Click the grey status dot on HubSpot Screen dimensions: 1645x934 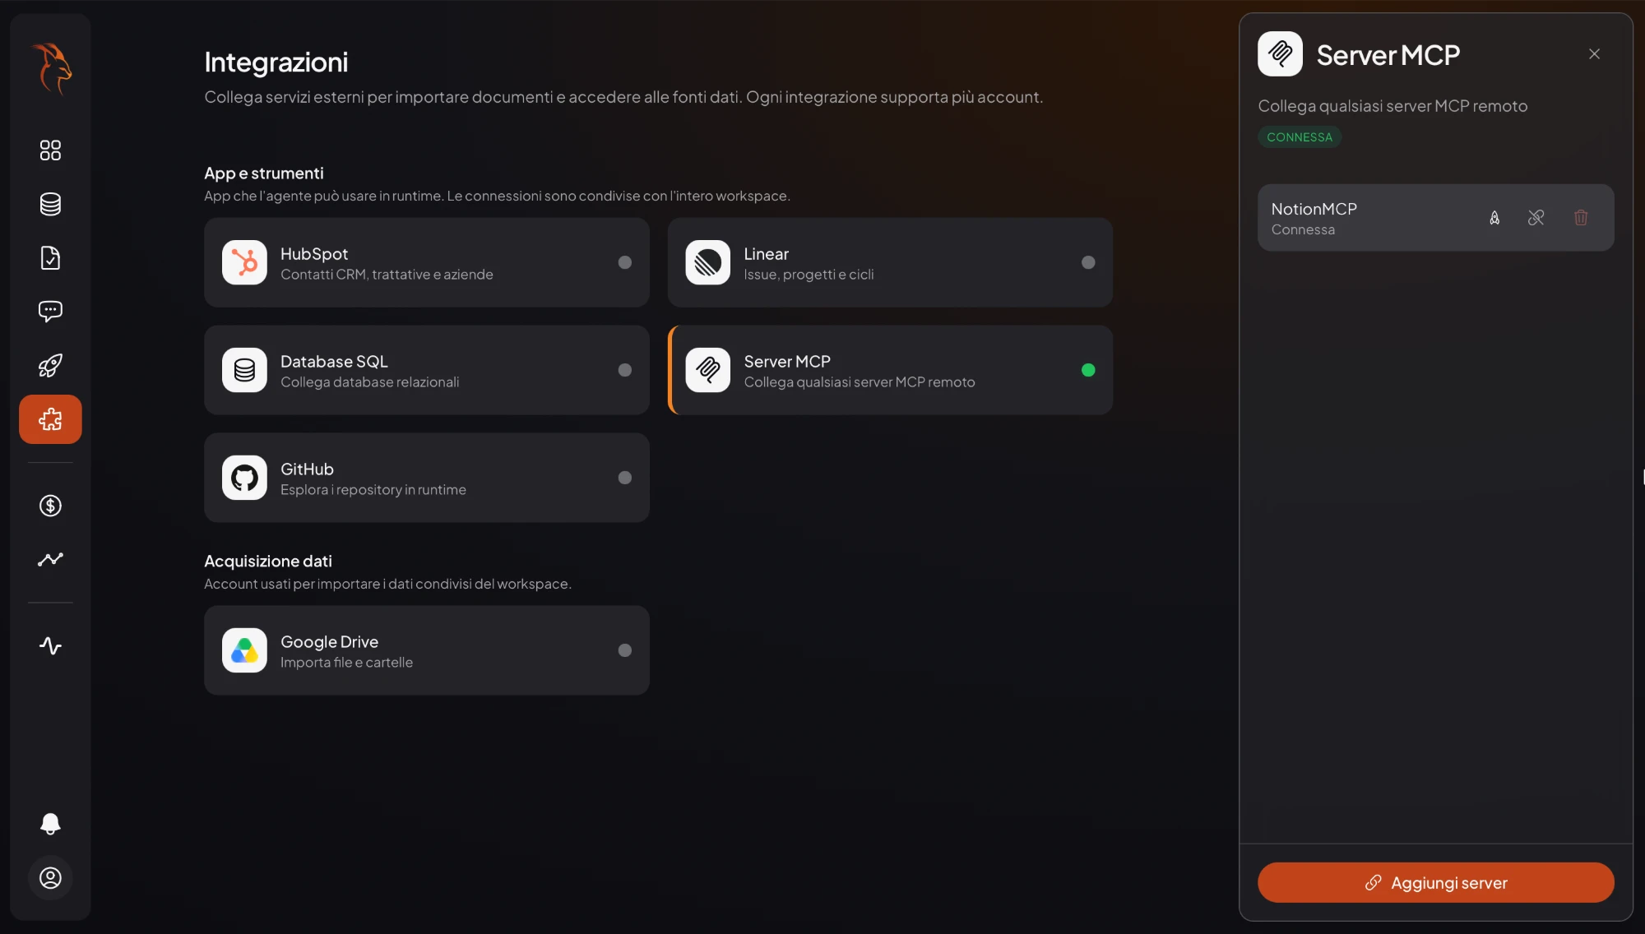click(625, 262)
